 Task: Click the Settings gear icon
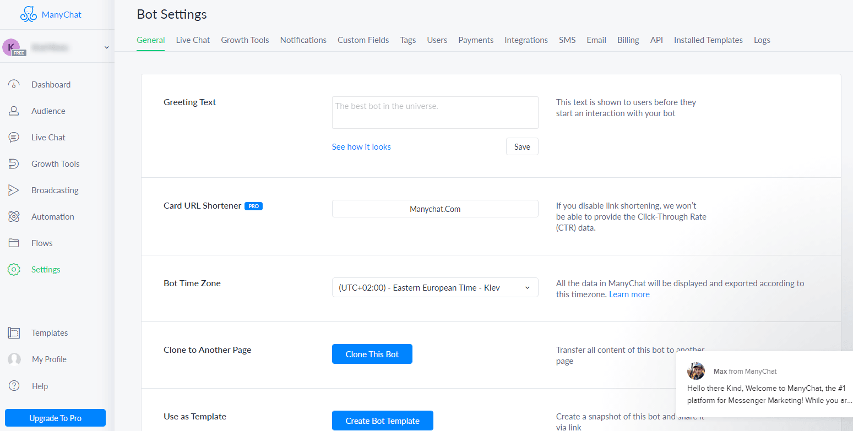click(x=14, y=270)
